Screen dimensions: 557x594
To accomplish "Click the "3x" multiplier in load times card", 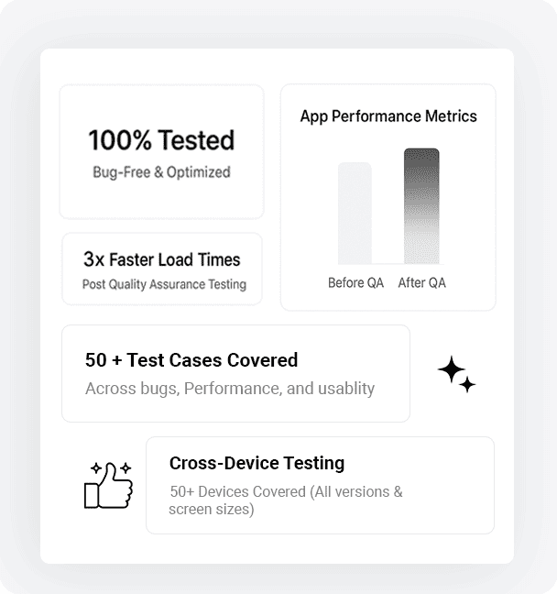I will point(93,259).
